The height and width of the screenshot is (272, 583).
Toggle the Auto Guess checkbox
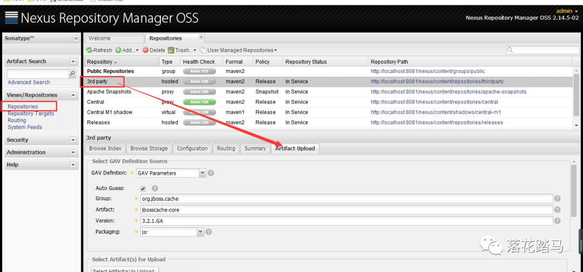pyautogui.click(x=143, y=189)
